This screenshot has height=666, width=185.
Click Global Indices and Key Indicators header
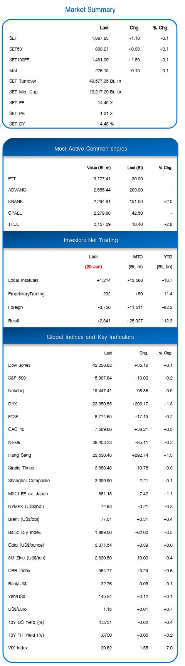[90, 337]
